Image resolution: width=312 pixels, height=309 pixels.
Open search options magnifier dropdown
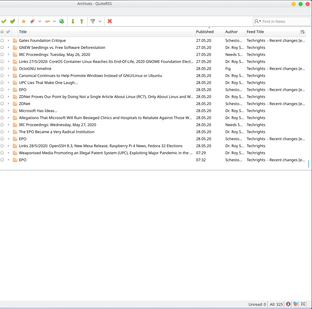[258, 21]
